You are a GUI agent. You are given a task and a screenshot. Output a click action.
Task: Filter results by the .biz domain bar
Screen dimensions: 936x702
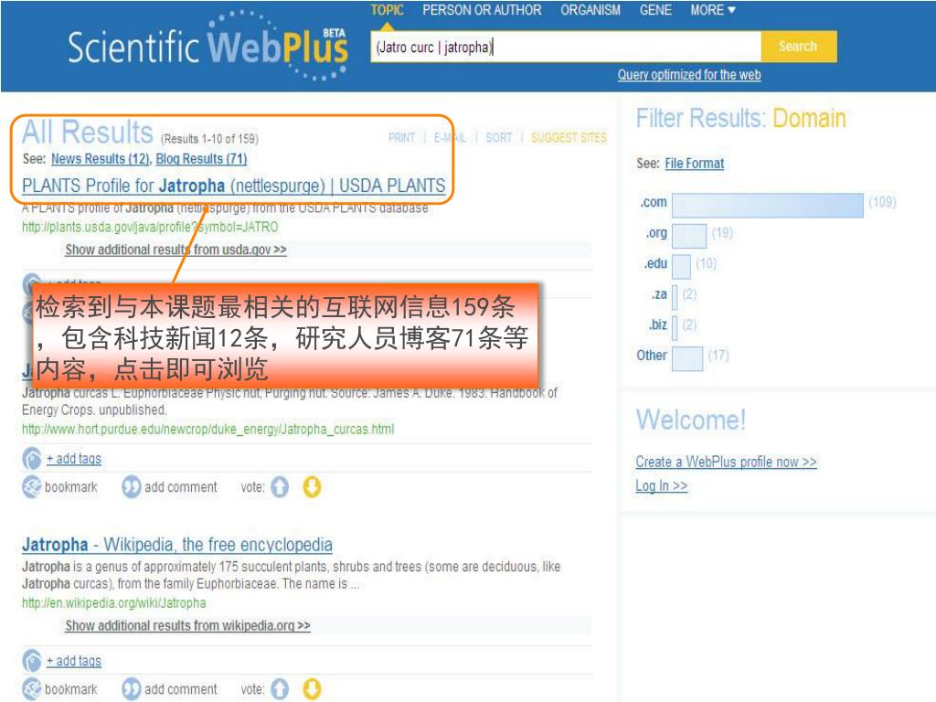tap(675, 327)
